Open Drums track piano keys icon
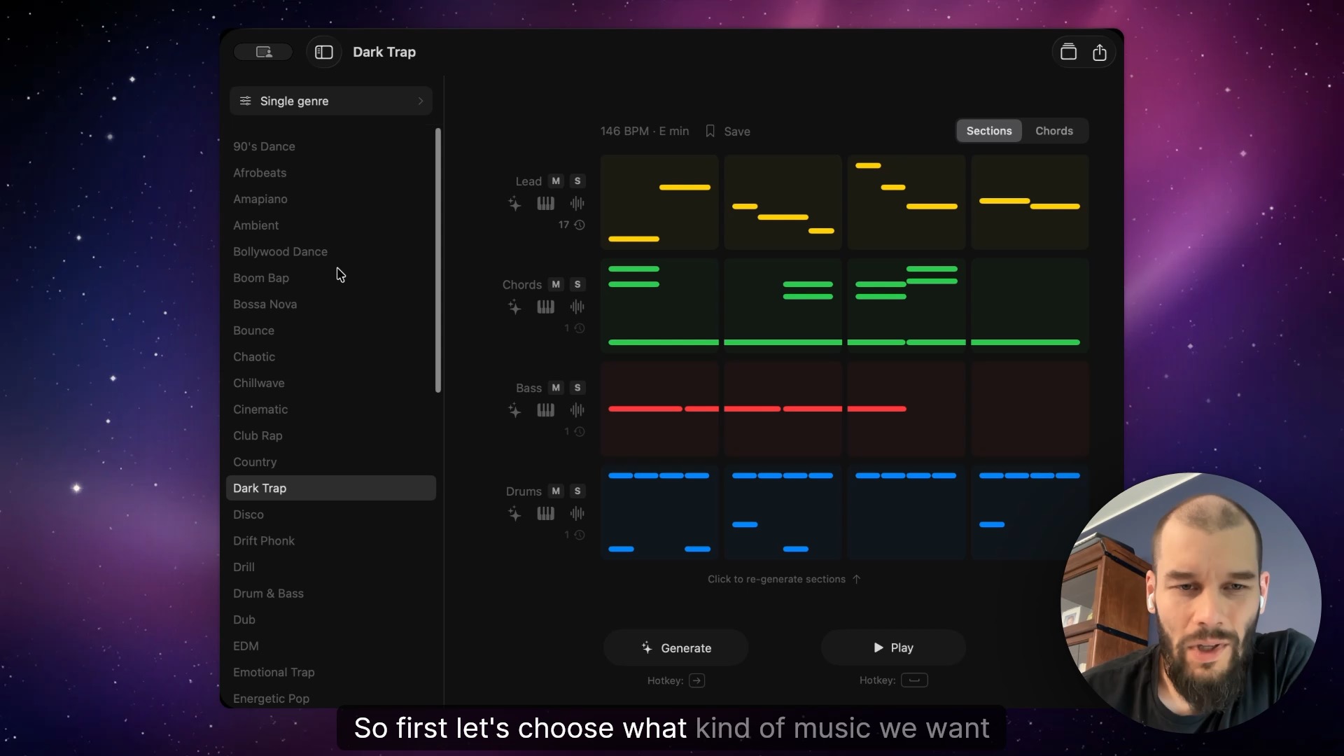Screen dimensions: 1344x756 [545, 514]
